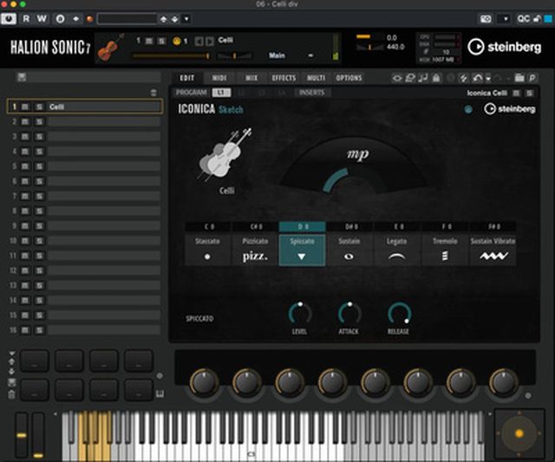
Task: Select the Tremolo articulation
Action: click(445, 250)
